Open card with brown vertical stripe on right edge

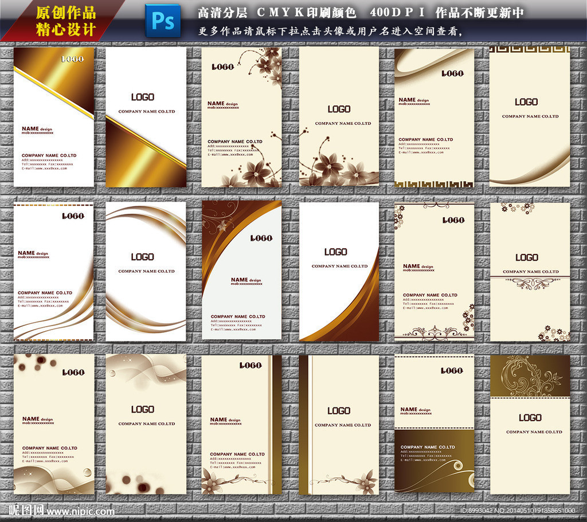[241, 423]
